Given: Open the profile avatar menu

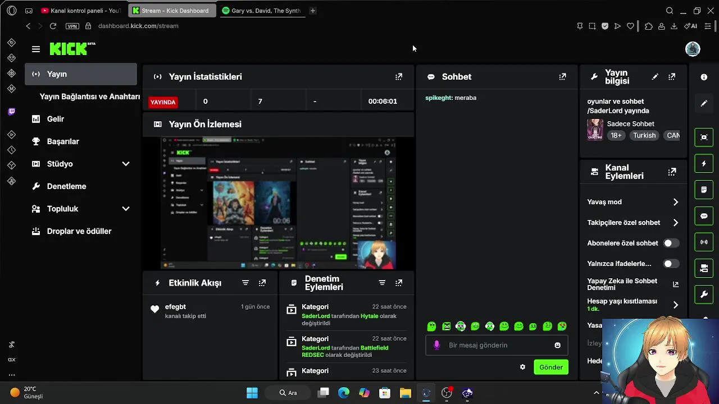Looking at the screenshot, I should [x=693, y=49].
